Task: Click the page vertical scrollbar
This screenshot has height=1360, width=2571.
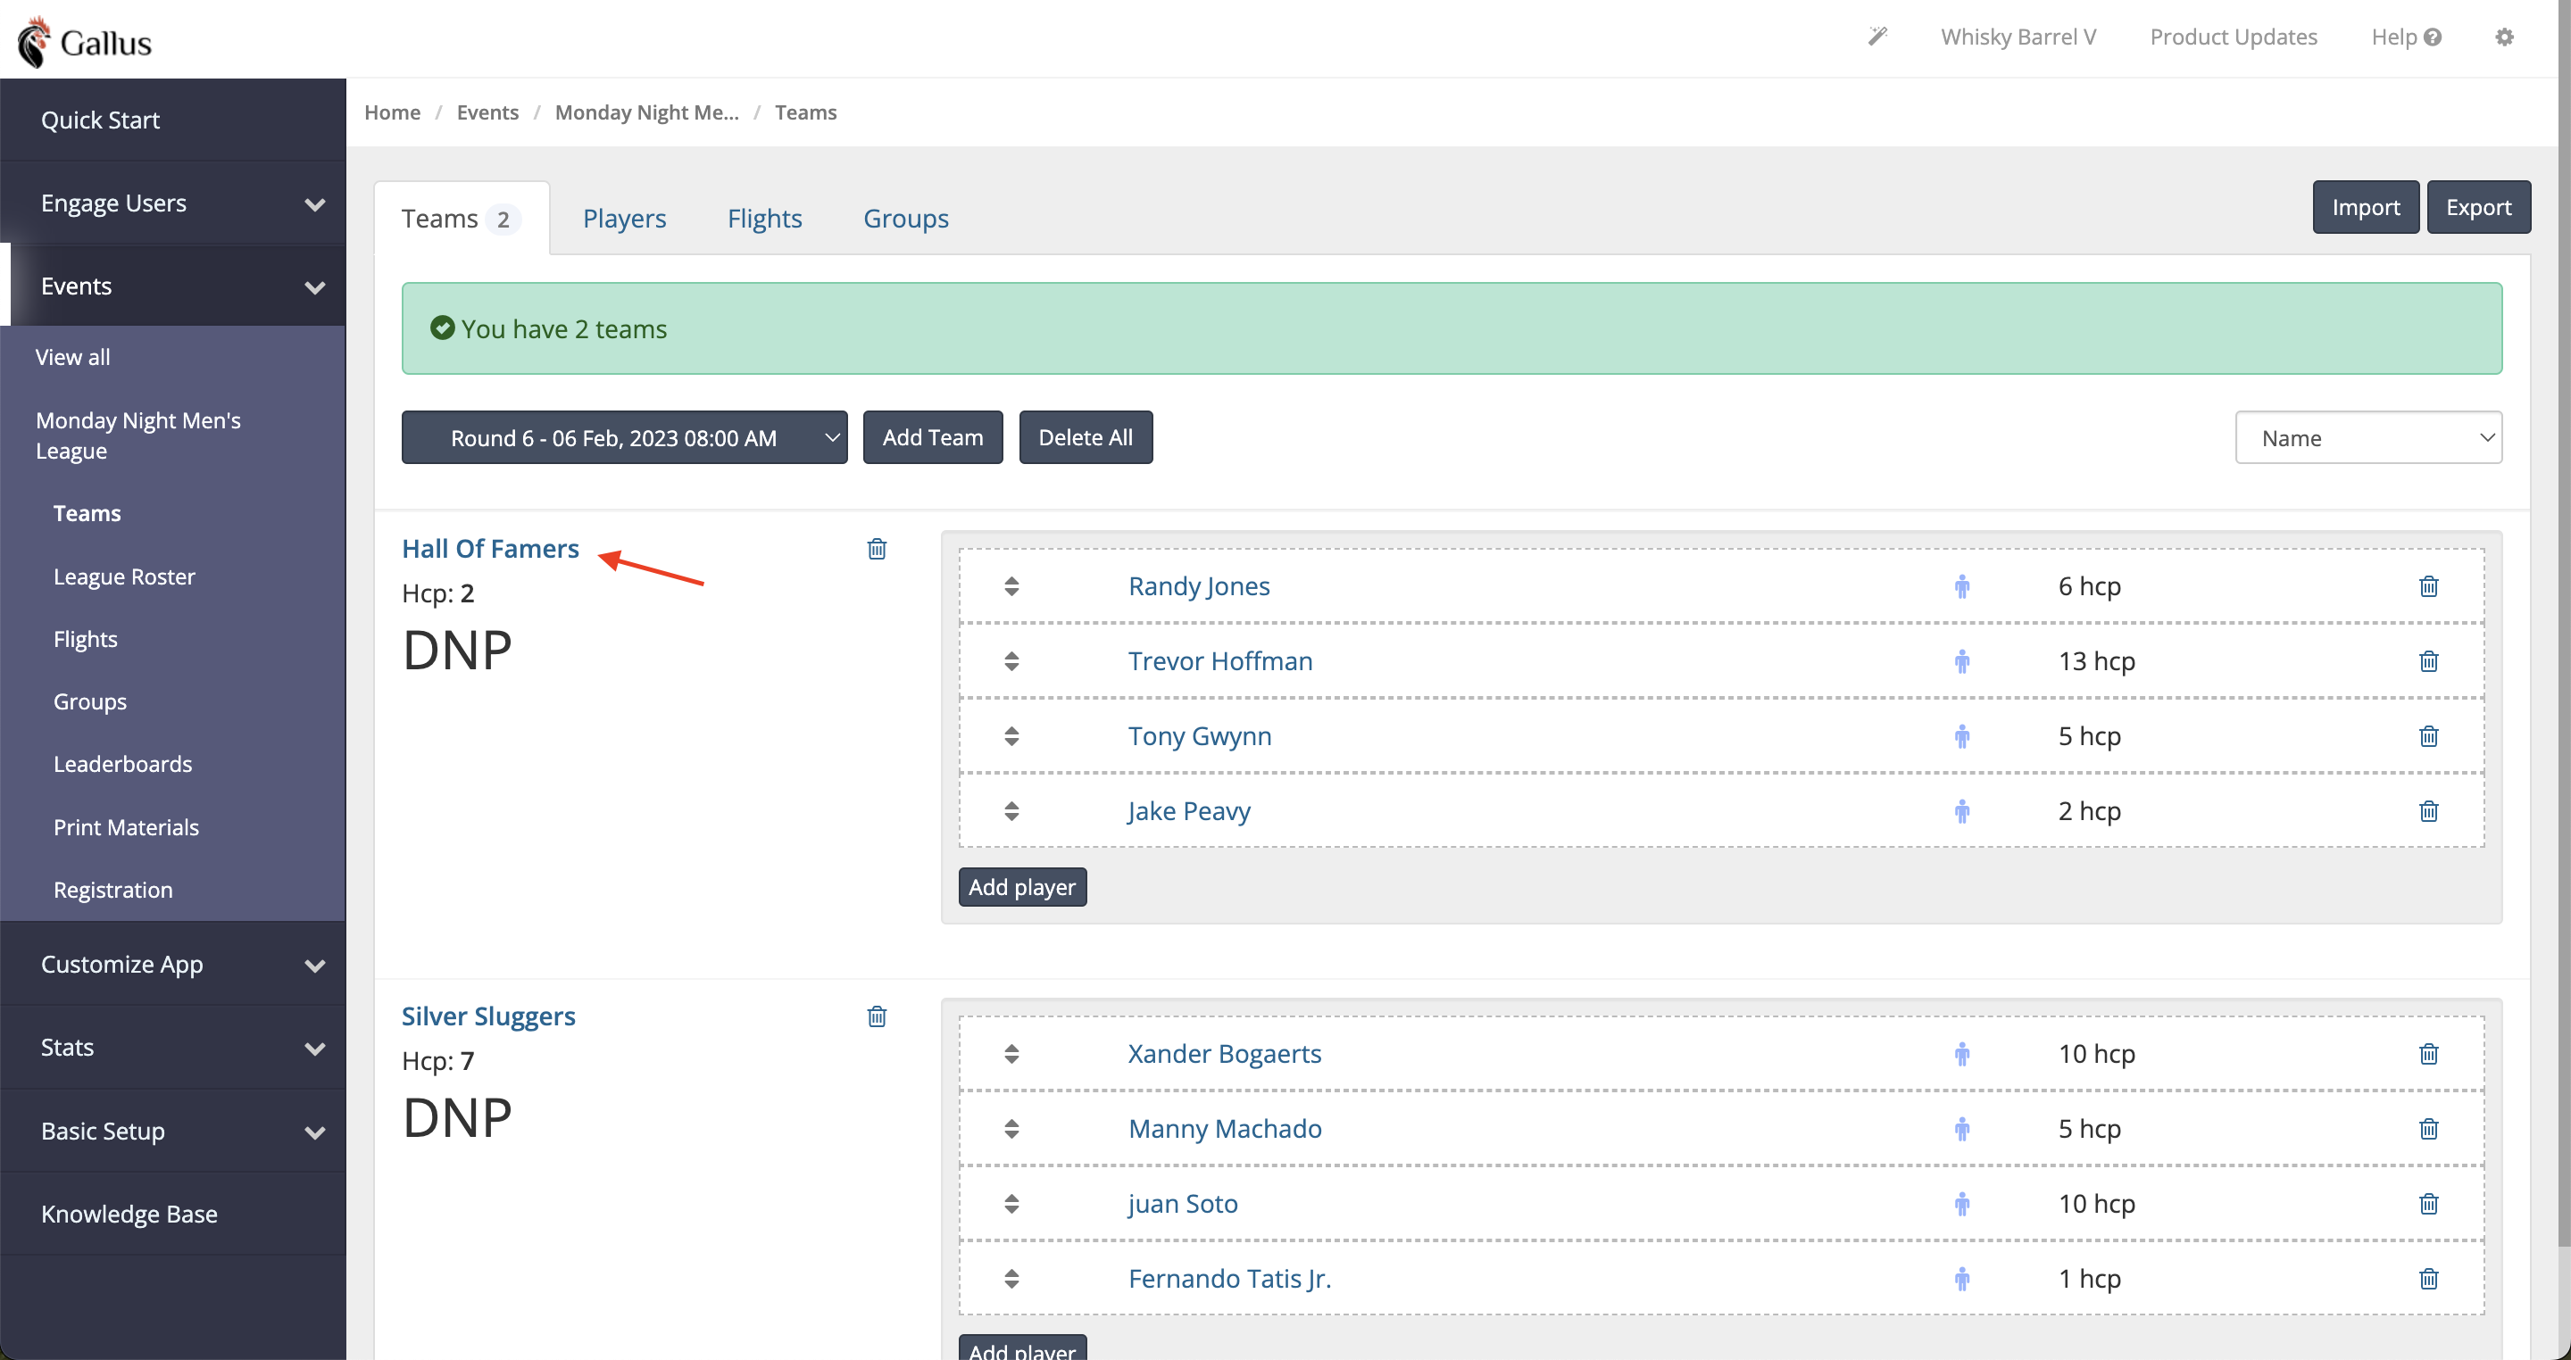Action: 2563,624
